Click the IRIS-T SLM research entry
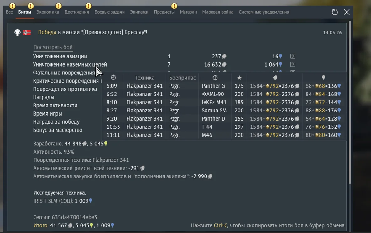This screenshot has width=371, height=233. pos(63,201)
